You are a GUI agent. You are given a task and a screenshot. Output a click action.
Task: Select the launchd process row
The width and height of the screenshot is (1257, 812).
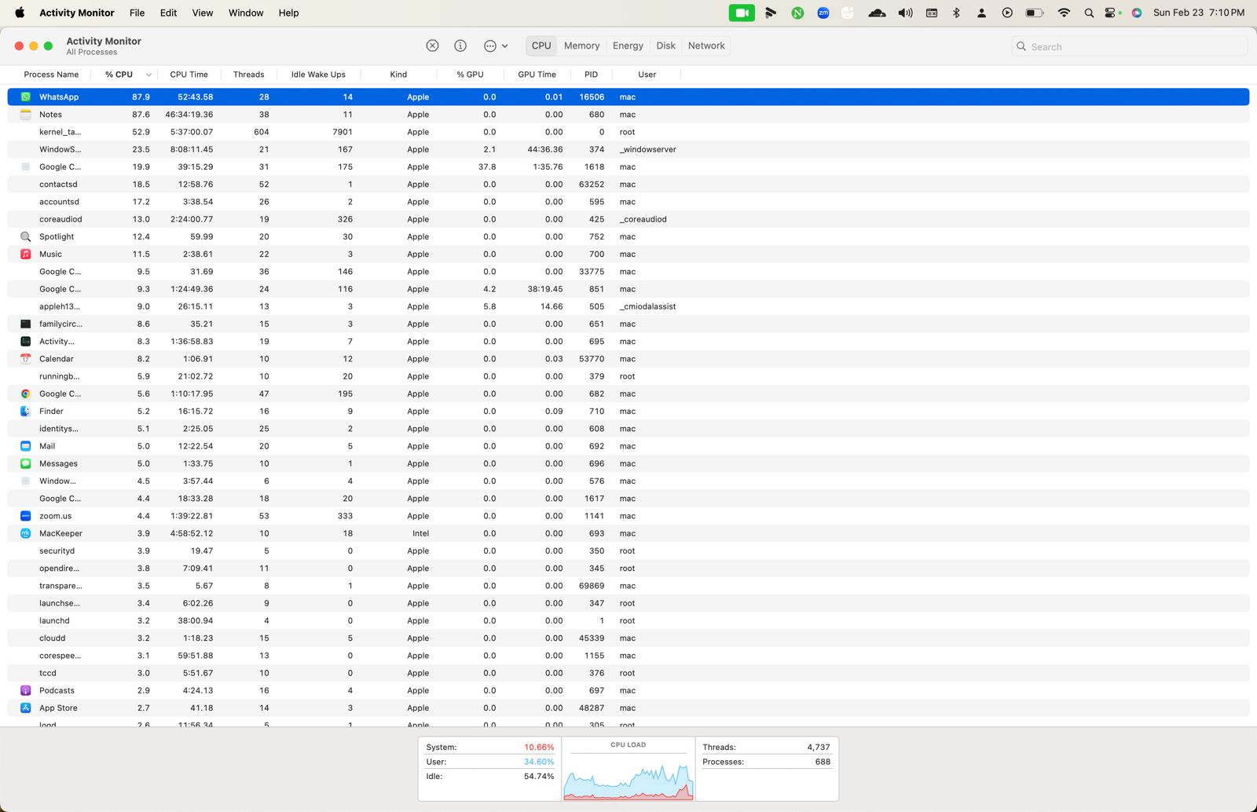click(628, 620)
